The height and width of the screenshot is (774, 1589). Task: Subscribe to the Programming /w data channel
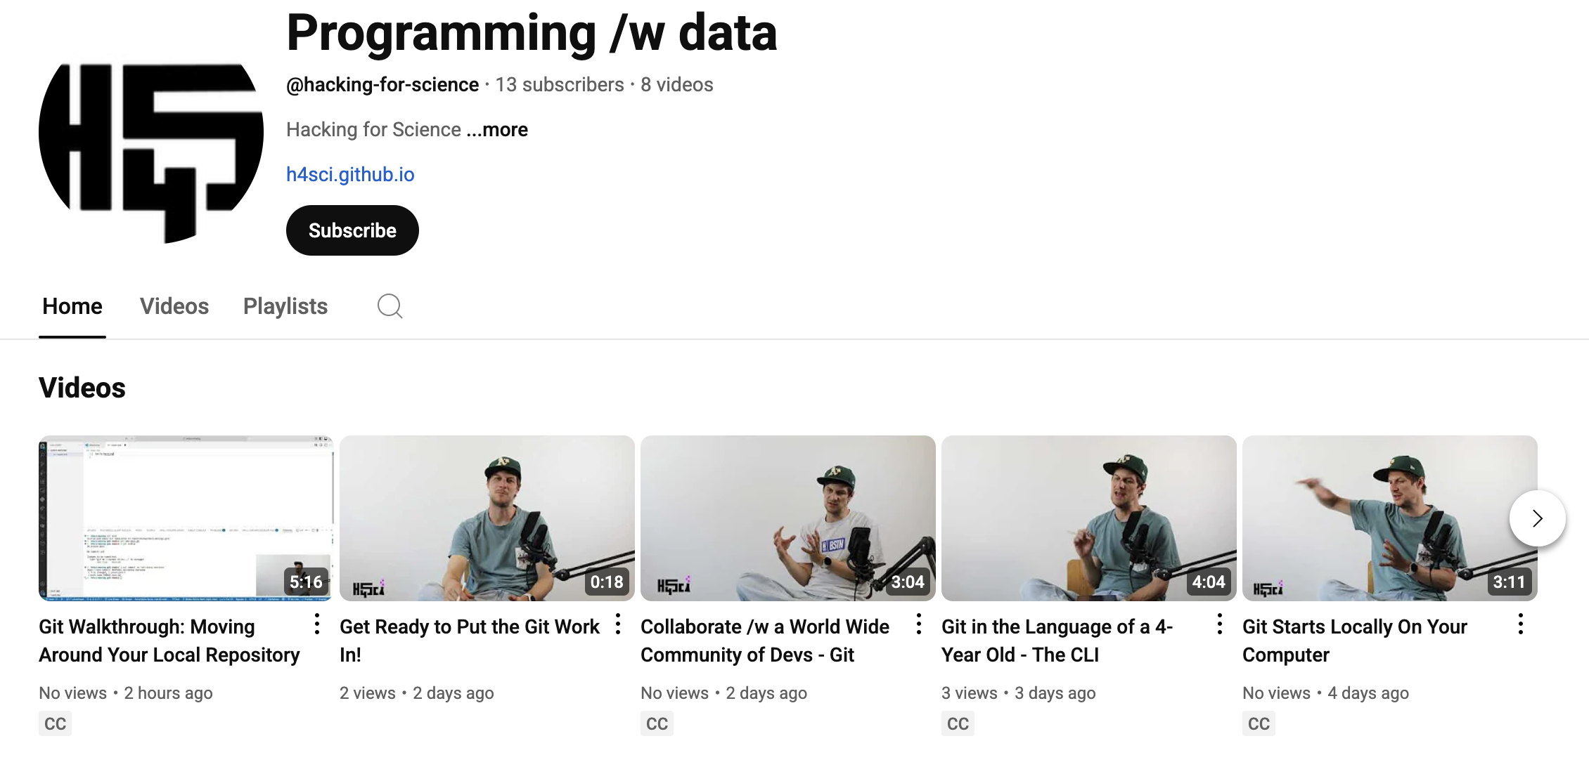click(x=352, y=230)
